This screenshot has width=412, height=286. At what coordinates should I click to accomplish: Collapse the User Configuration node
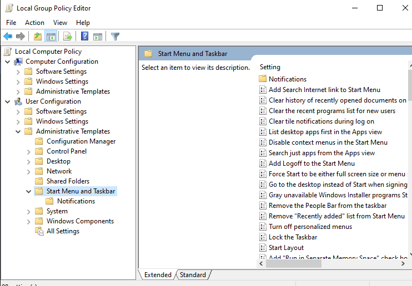click(x=8, y=102)
